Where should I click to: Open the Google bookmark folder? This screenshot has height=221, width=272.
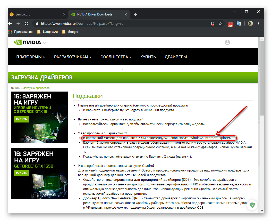(x=70, y=32)
